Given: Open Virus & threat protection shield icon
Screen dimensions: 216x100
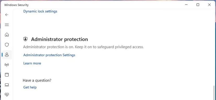Looking at the screenshot, I should coord(7,45).
